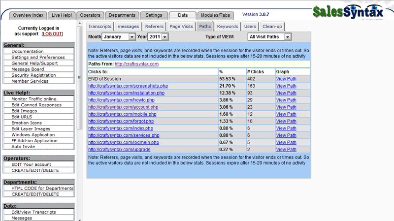Open the index.php link
This screenshot has height=221, width=394.
click(121, 128)
